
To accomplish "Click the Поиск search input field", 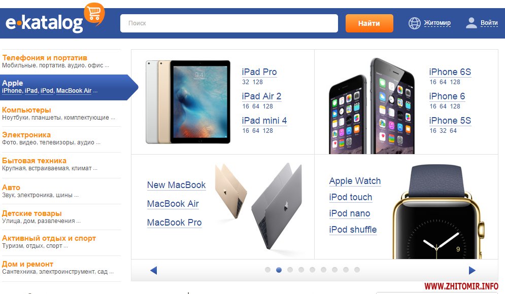I will point(229,23).
